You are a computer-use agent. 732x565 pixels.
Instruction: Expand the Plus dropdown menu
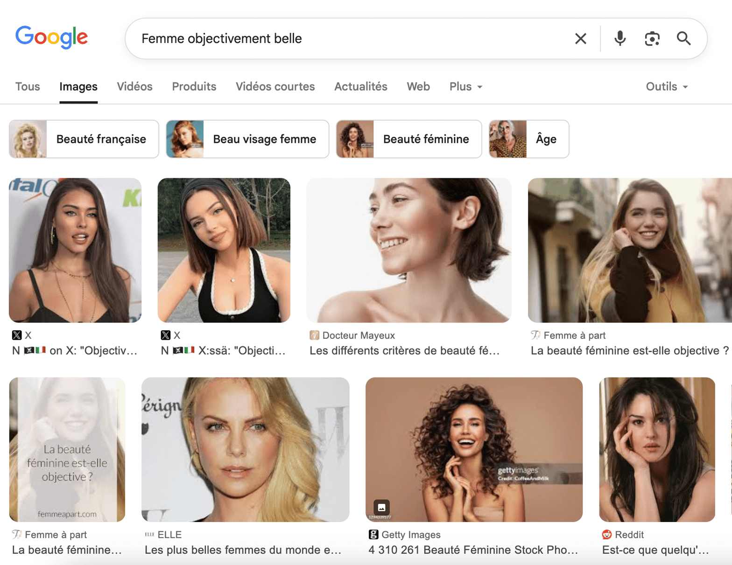(465, 87)
